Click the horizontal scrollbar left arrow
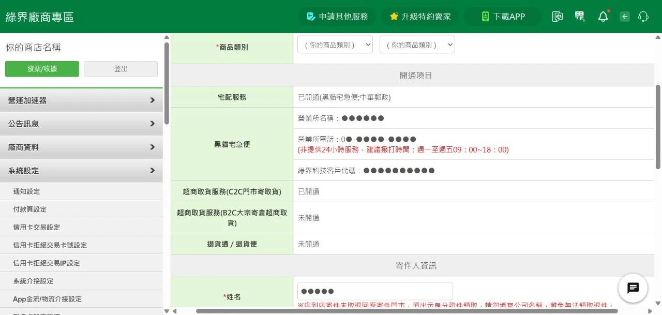 pos(174,311)
